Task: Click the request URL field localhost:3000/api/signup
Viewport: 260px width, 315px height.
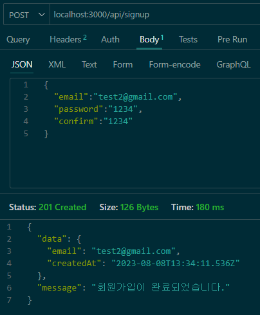Action: [155, 15]
